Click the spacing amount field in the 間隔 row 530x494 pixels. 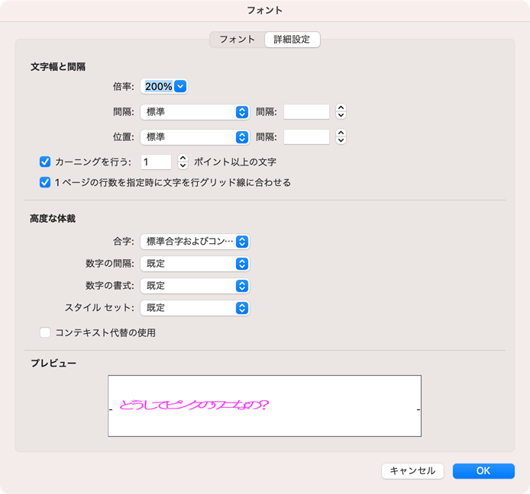[306, 112]
